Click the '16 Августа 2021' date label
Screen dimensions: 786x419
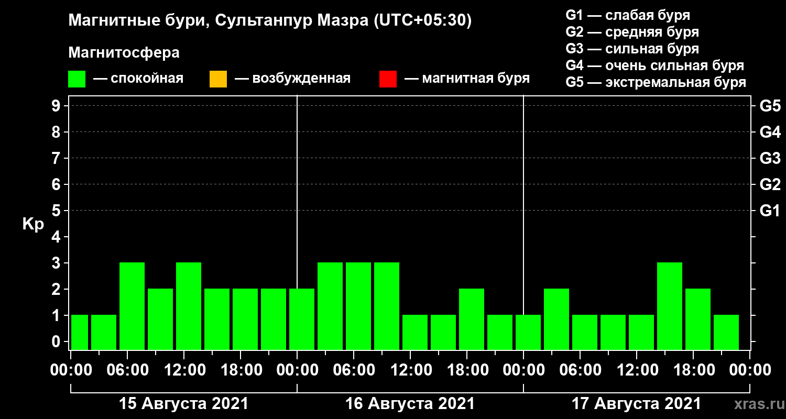tap(410, 404)
